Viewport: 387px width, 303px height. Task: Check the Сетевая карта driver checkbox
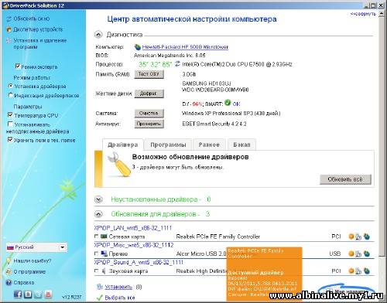97,237
